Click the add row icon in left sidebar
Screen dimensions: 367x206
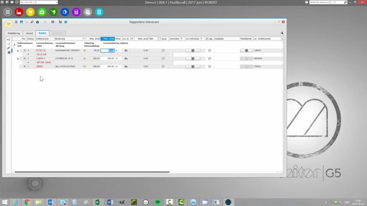click(x=9, y=39)
